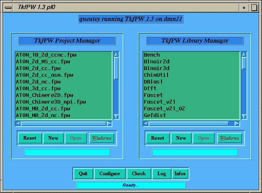262x193 pixels.
Task: Select ATON_Chimere3D_mpi.fpw project
Action: [x=64, y=102]
